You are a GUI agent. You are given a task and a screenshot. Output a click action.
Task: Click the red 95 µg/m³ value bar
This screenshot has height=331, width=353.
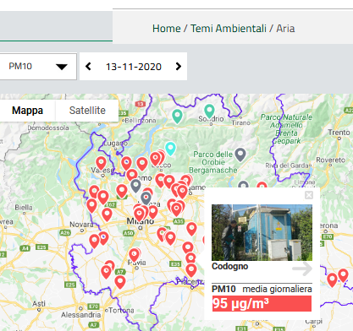pyautogui.click(x=262, y=303)
